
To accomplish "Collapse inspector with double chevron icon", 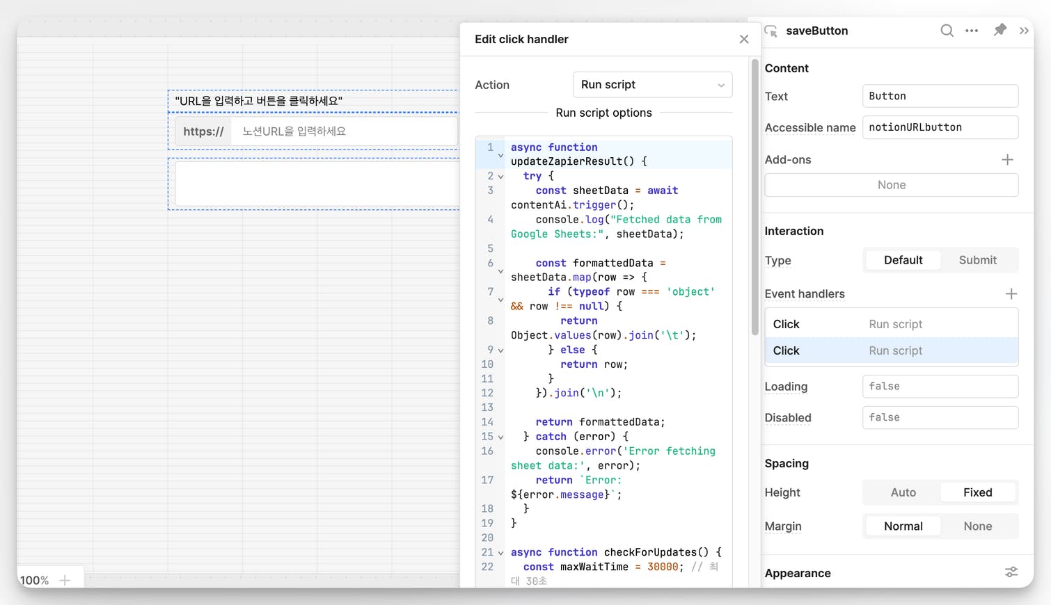I will [x=1024, y=31].
